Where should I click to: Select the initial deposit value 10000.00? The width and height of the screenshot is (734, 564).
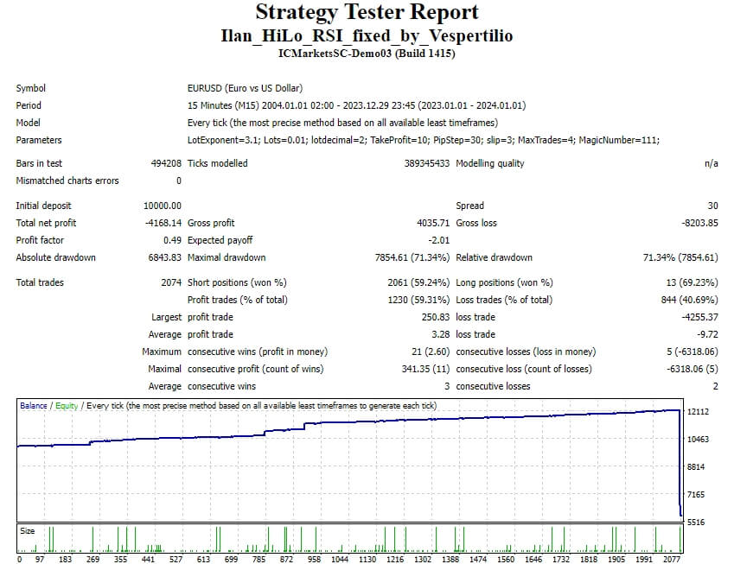click(163, 206)
